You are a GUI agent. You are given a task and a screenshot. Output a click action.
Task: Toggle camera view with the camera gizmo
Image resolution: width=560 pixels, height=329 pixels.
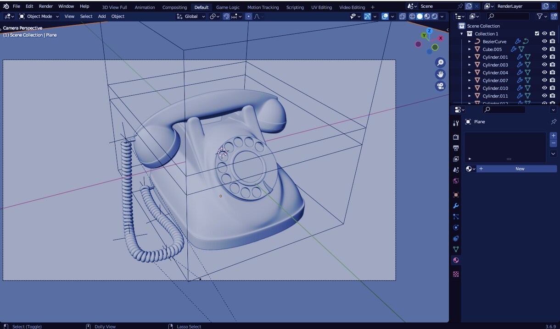[440, 86]
